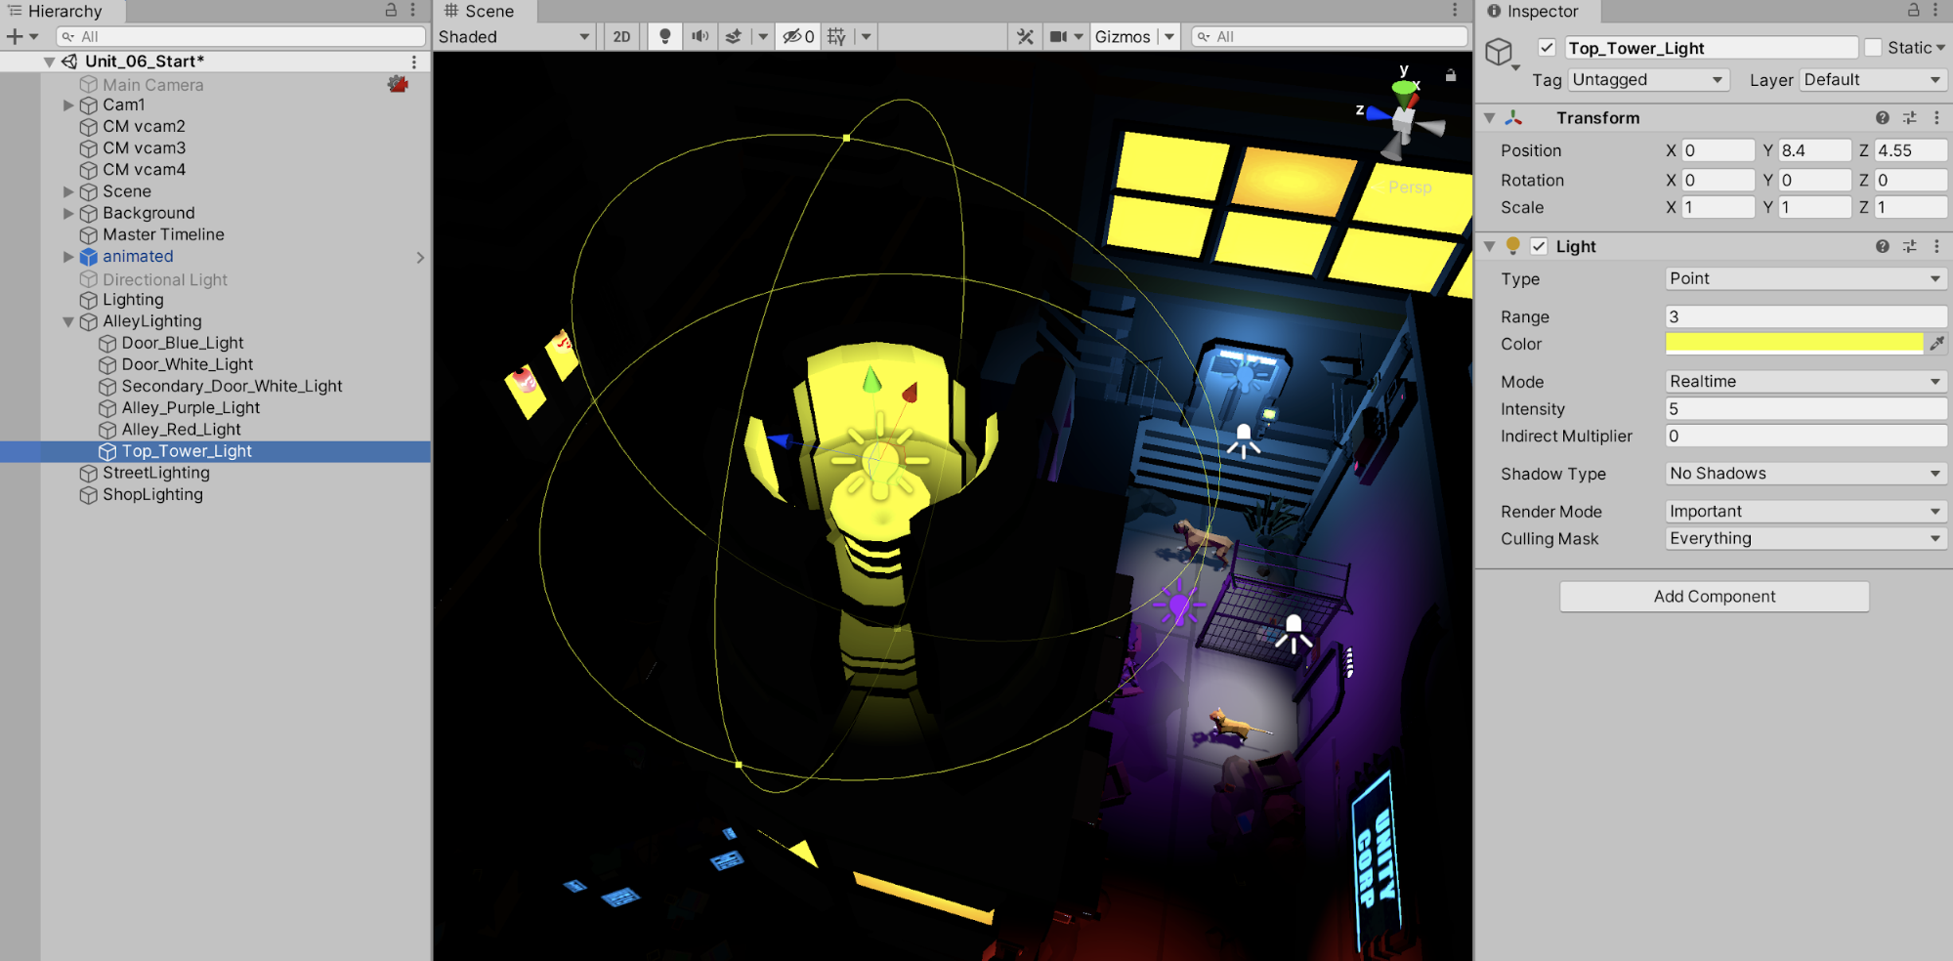Open Light component presets slider icon
This screenshot has width=1953, height=961.
pyautogui.click(x=1909, y=247)
